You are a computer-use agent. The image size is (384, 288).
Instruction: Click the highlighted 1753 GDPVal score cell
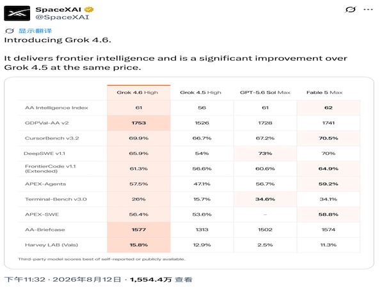click(x=139, y=123)
